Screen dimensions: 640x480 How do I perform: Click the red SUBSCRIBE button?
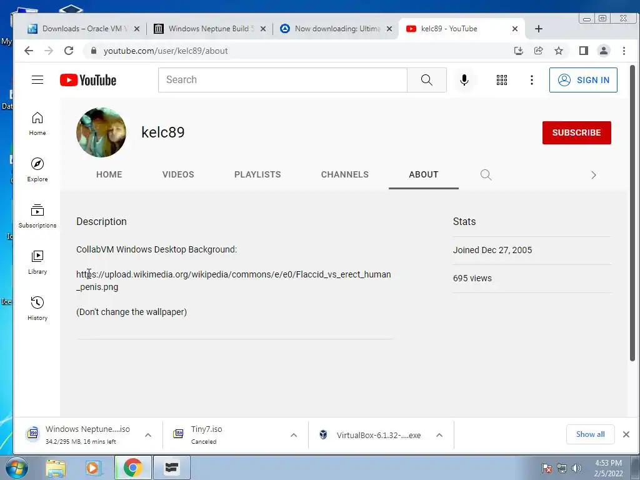click(576, 132)
